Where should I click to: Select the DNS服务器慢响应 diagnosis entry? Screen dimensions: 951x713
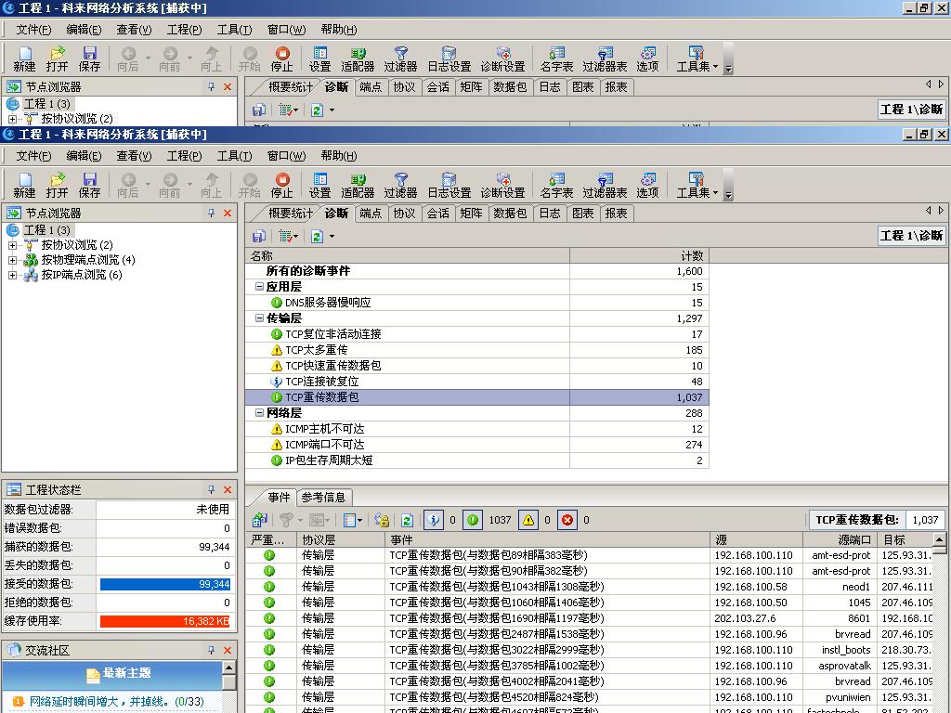(327, 303)
